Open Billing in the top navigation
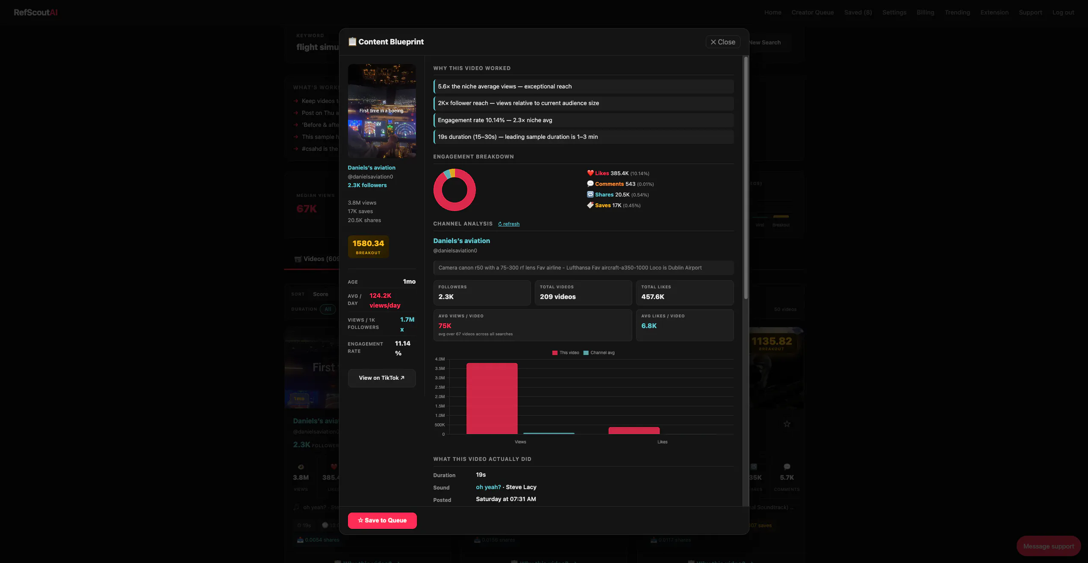This screenshot has width=1088, height=563. coord(926,12)
